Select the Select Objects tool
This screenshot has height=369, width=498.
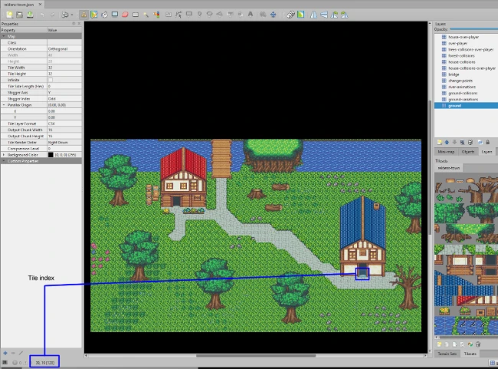coord(169,15)
